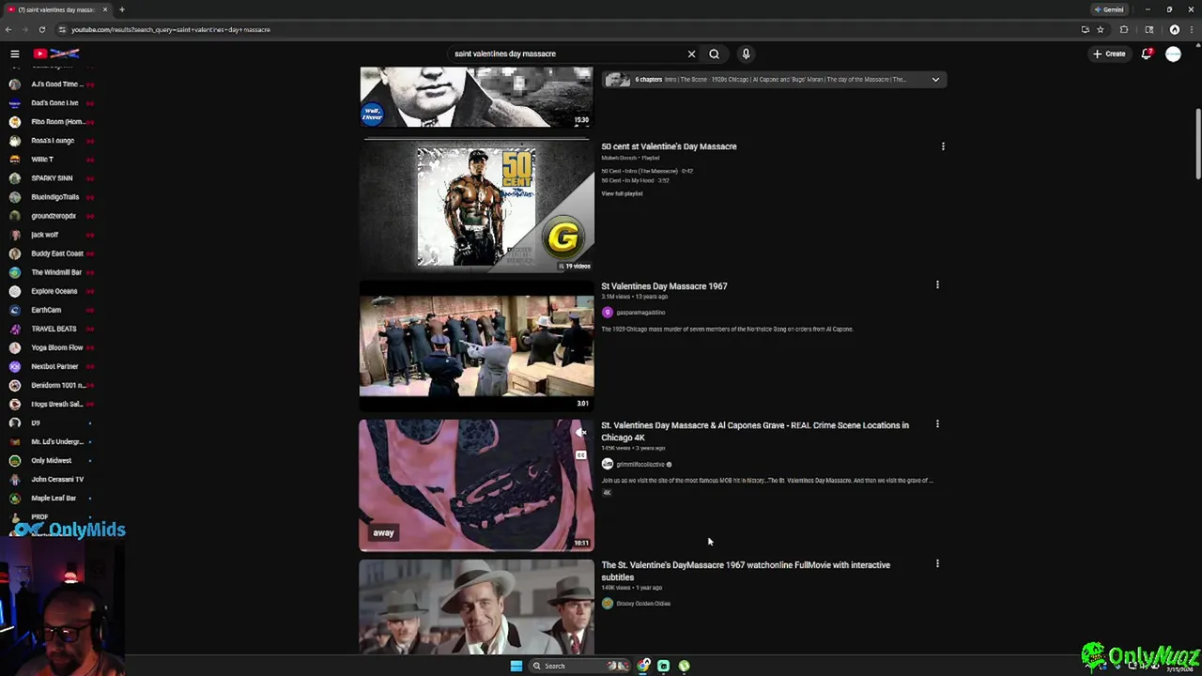Select the saint valentines day massacre tab
Screen dimensions: 1202x676
coord(56,9)
